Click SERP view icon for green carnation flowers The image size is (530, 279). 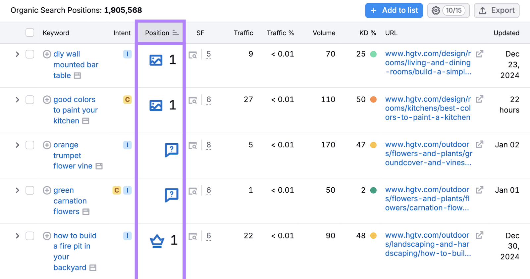tap(193, 191)
